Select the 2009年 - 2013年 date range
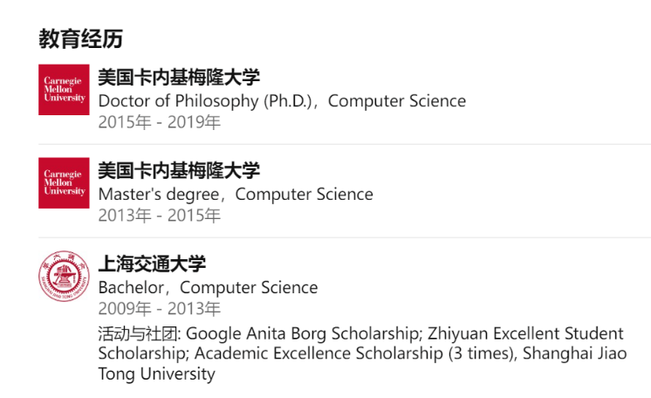651x398 pixels. pos(160,309)
